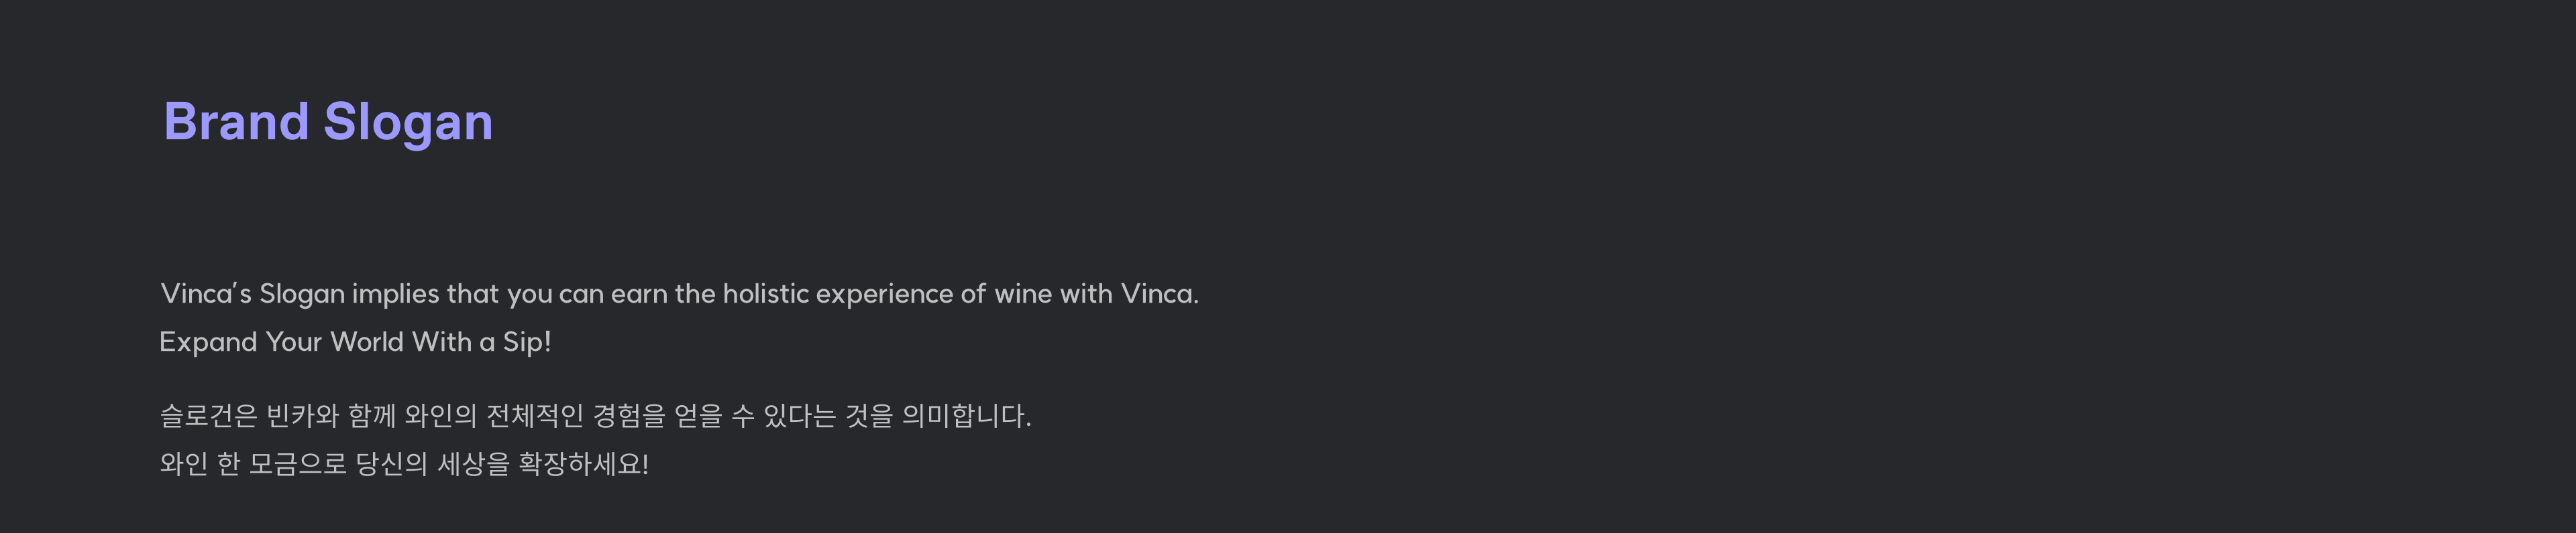Select the word Vinca's at sentence start
The height and width of the screenshot is (533, 2576).
click(x=206, y=293)
